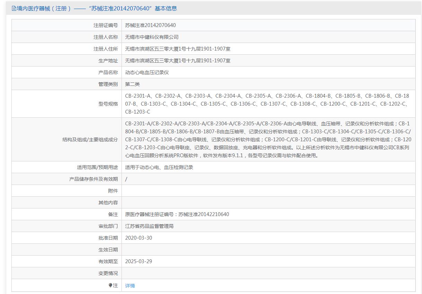Select the expiry date 2025-03-29
Image resolution: width=422 pixels, height=294 pixels.
[138, 261]
